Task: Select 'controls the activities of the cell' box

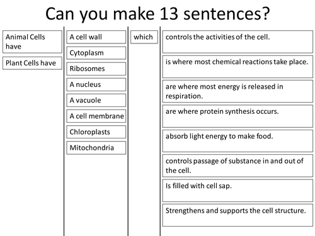Action: pyautogui.click(x=238, y=42)
